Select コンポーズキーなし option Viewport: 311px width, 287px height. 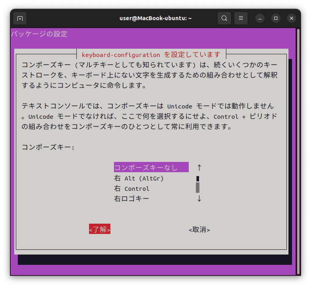[151, 167]
